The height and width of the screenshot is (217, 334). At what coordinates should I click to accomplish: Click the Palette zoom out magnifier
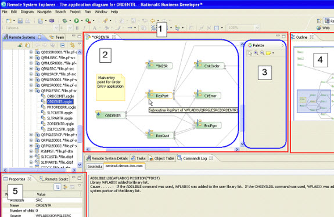[x=262, y=53]
